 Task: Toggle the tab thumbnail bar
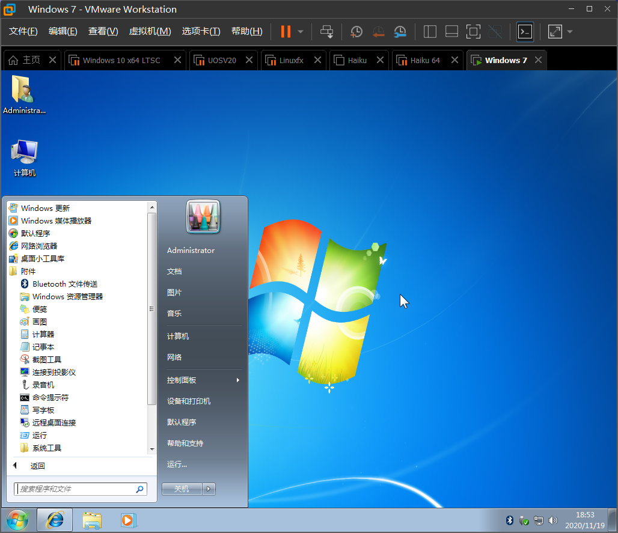tap(451, 31)
